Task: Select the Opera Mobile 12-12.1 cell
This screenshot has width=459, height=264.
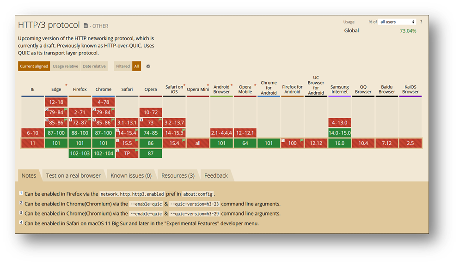Action: click(245, 133)
